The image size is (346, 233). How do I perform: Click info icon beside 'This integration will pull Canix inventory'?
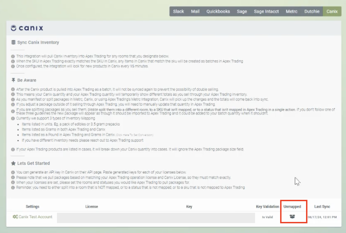tap(13, 56)
